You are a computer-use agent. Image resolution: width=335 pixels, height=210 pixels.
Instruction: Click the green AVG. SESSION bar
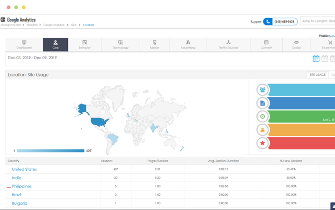coord(301,116)
